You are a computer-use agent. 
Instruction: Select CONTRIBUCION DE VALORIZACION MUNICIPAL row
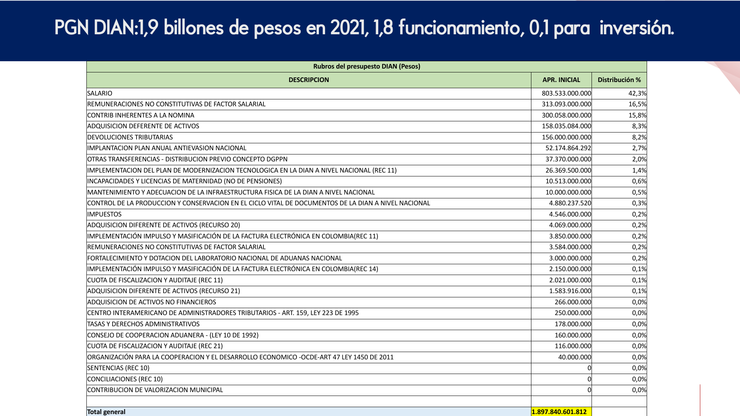coord(155,390)
